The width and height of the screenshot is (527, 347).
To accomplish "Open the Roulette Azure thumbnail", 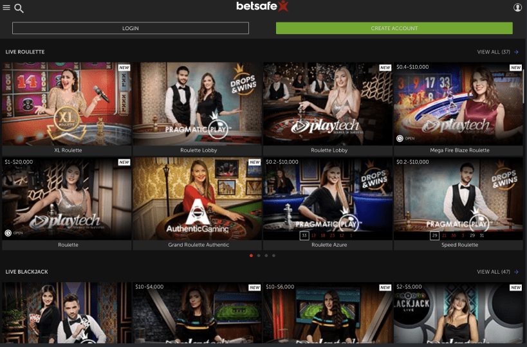I will point(328,199).
